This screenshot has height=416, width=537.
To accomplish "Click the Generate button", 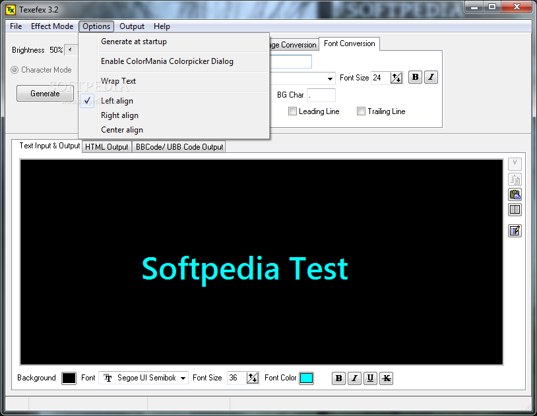I will (x=45, y=94).
